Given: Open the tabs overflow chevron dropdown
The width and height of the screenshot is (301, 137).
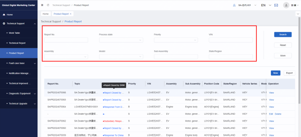Looking at the screenshot, I should [x=298, y=14].
